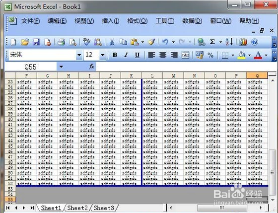
Task: Align text left
Action: pyautogui.click(x=151, y=55)
